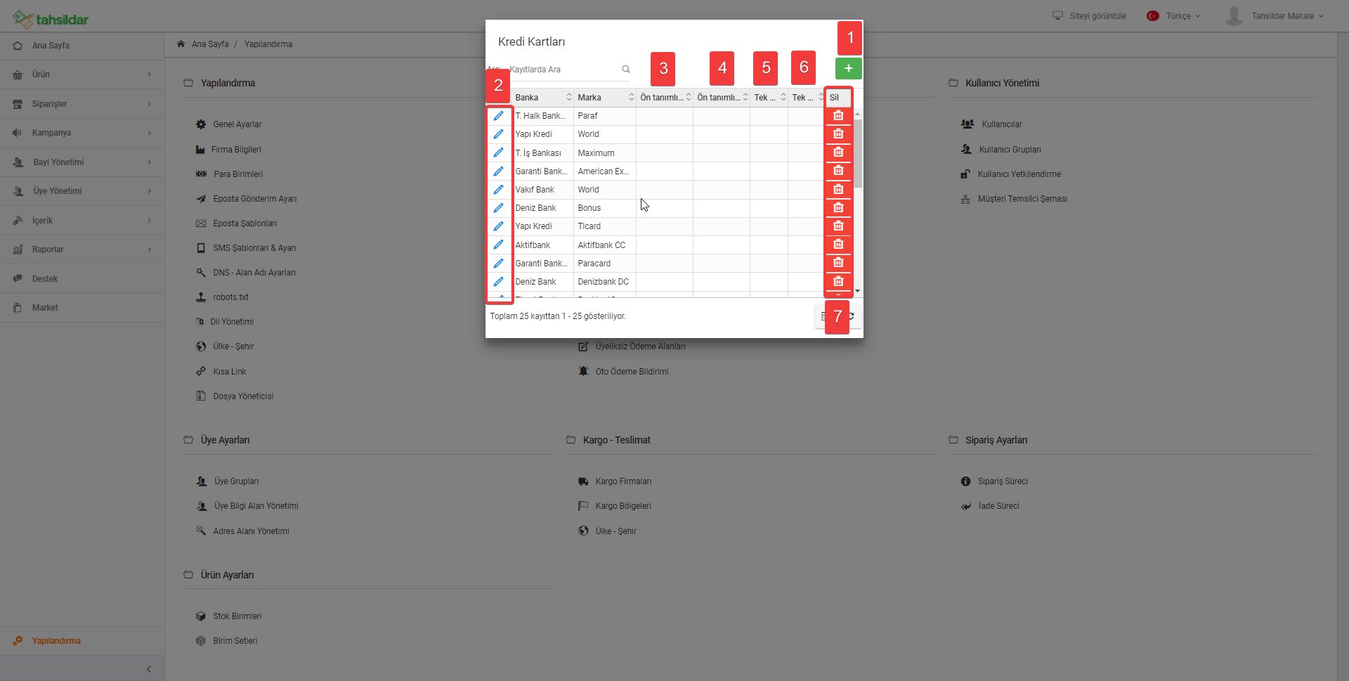Open Dil Yönetimi link
Viewport: 1349px width, 681px height.
[x=232, y=322]
